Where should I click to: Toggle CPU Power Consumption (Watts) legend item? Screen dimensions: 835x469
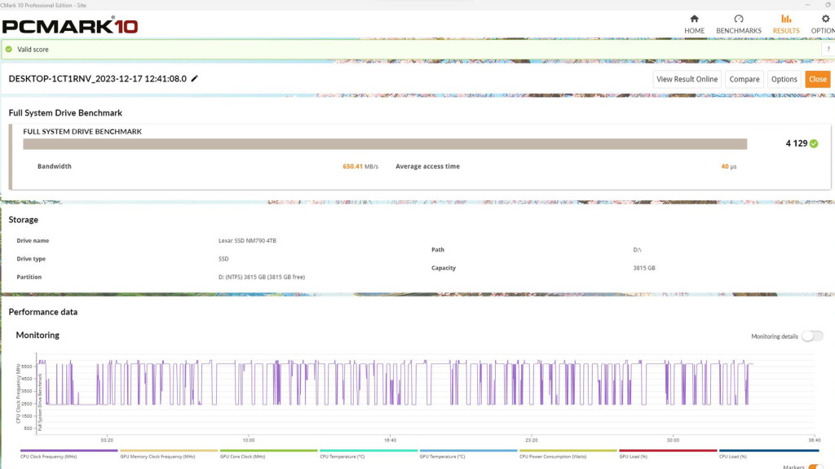568,454
